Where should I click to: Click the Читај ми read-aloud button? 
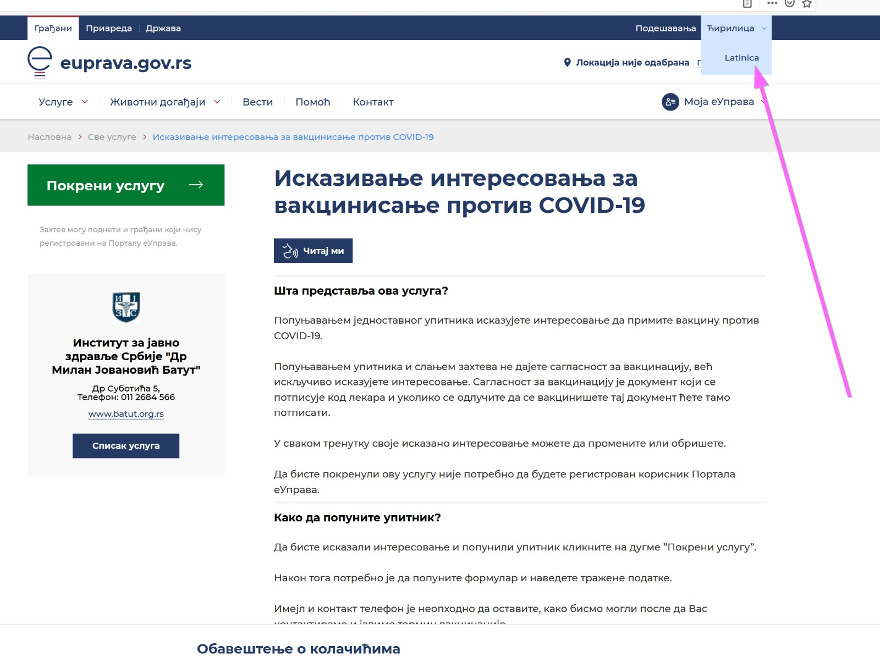pos(313,251)
